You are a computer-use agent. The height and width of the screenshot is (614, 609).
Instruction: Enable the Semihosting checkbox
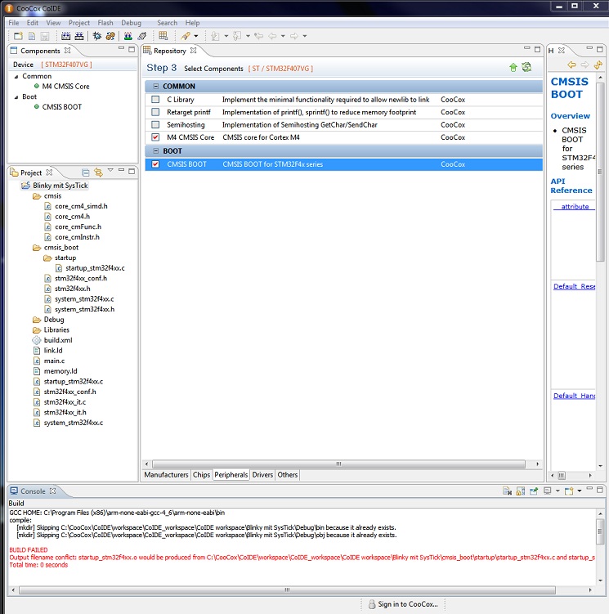point(155,124)
